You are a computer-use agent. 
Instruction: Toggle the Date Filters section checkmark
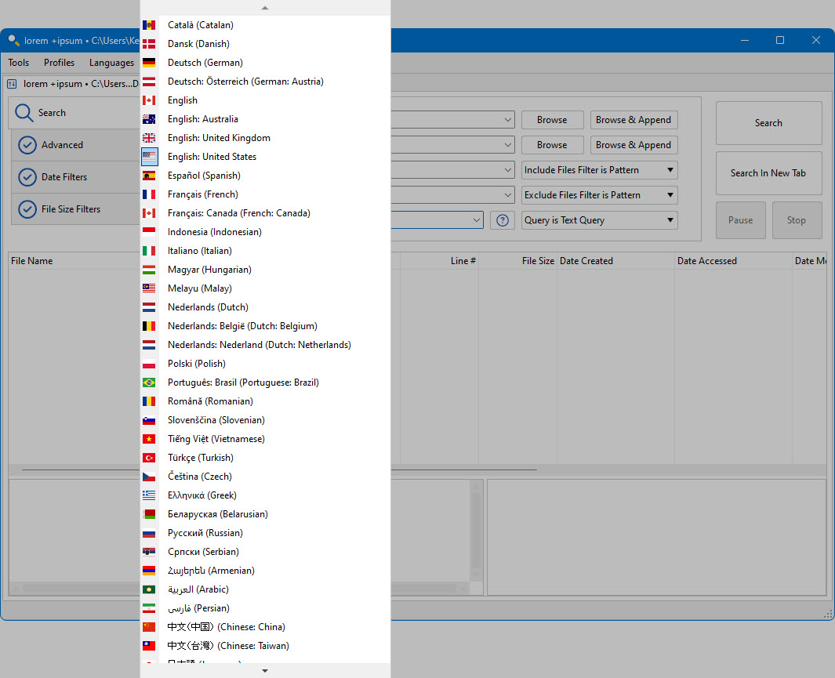[27, 177]
